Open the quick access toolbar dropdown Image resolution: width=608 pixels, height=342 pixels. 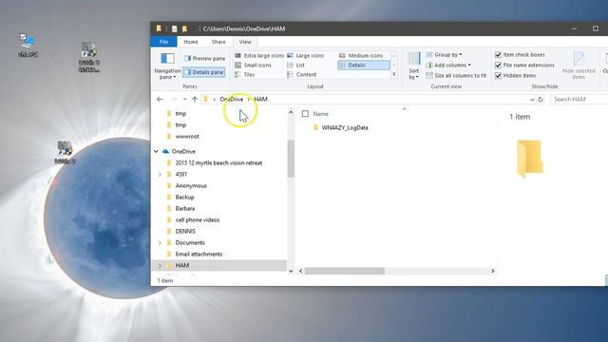click(x=193, y=29)
